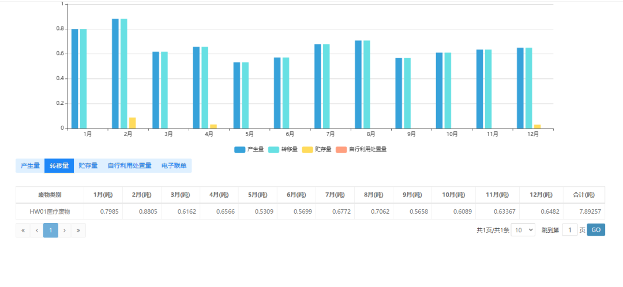Click the GO button

pos(596,230)
